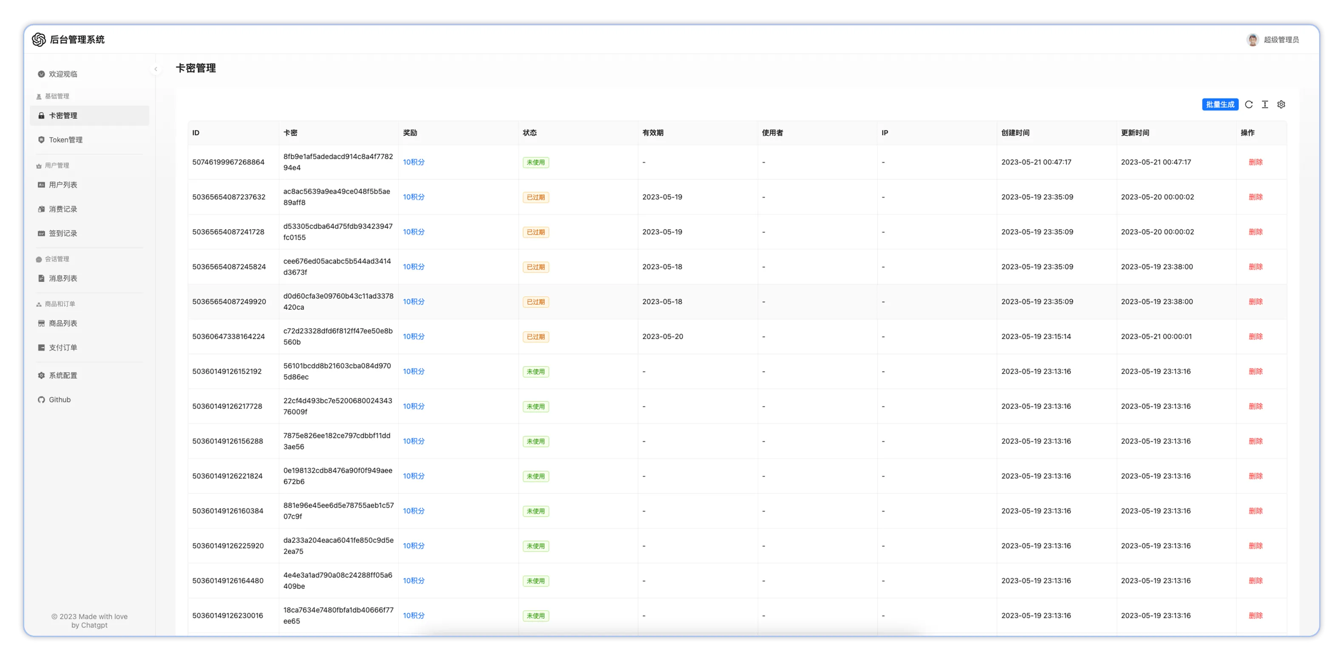Screen dimensions: 1343x668
Task: Click 超级管理员 username text
Action: coord(1281,39)
